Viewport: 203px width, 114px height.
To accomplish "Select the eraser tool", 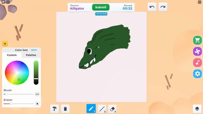I will pyautogui.click(x=112, y=109).
